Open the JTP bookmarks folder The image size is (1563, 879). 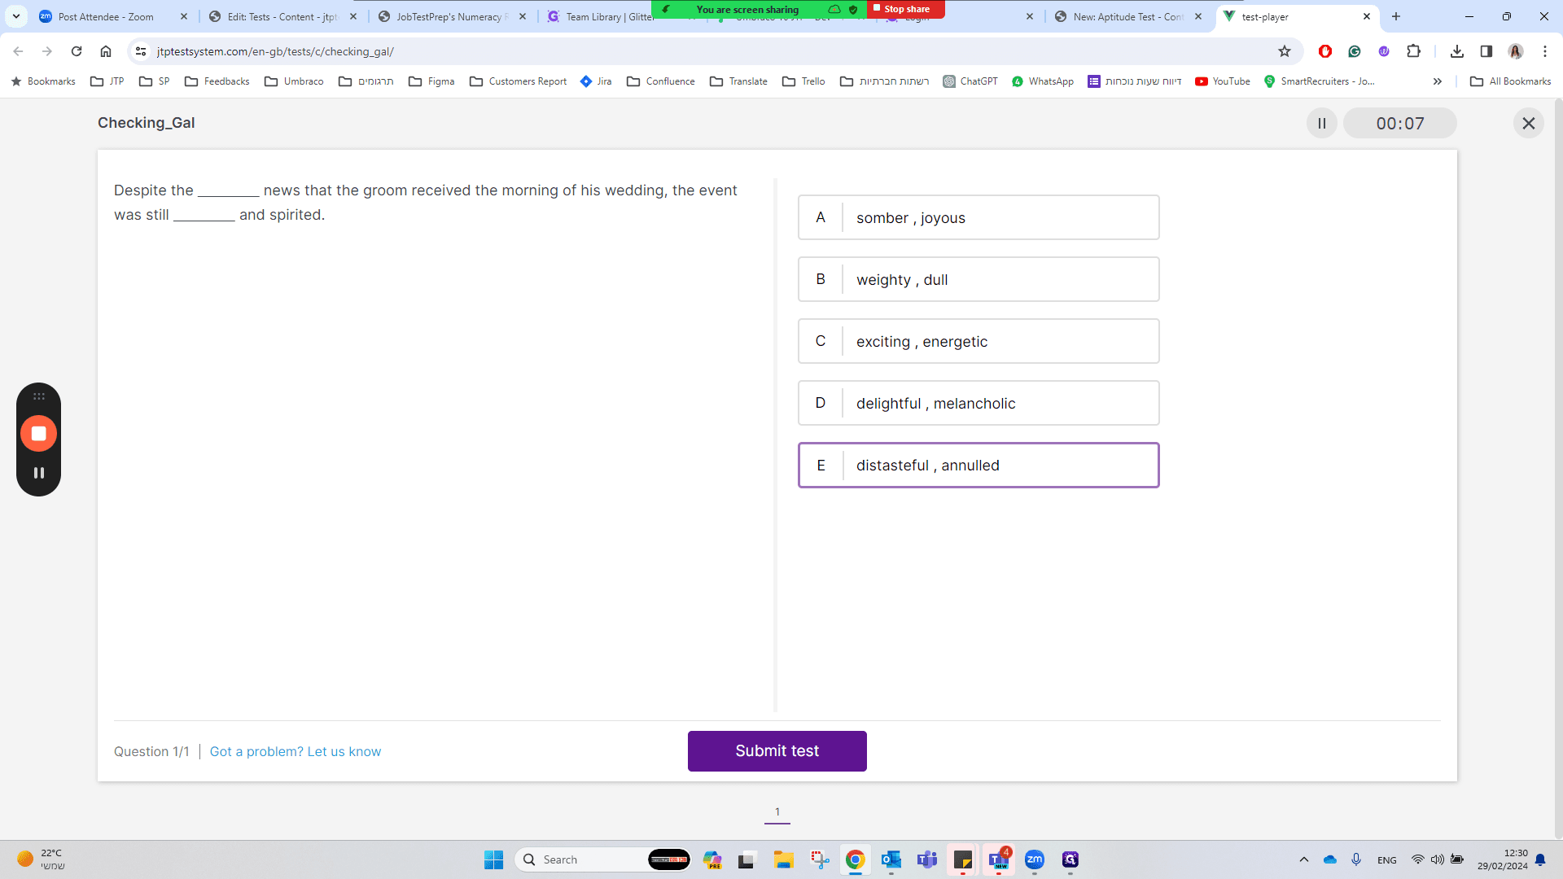tap(107, 81)
